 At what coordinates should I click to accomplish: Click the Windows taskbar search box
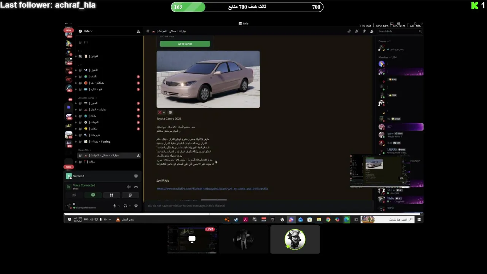[387, 220]
